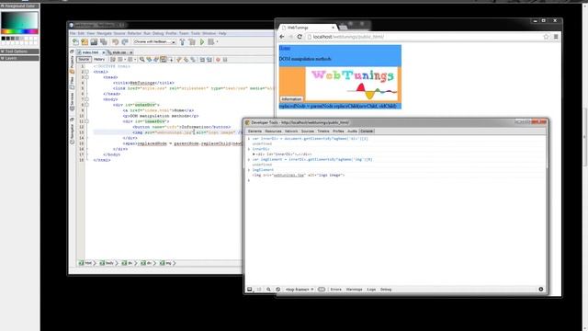Collapse the innerDiv fold on line 11
The width and height of the screenshot is (588, 331).
(x=86, y=121)
